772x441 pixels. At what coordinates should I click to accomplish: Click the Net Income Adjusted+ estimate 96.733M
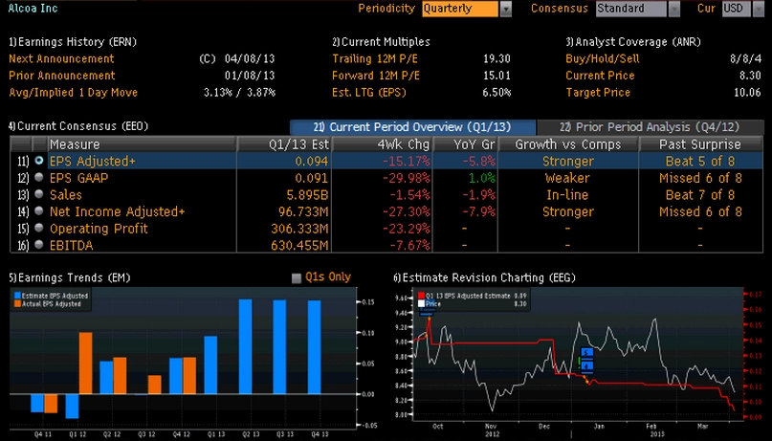pos(303,211)
